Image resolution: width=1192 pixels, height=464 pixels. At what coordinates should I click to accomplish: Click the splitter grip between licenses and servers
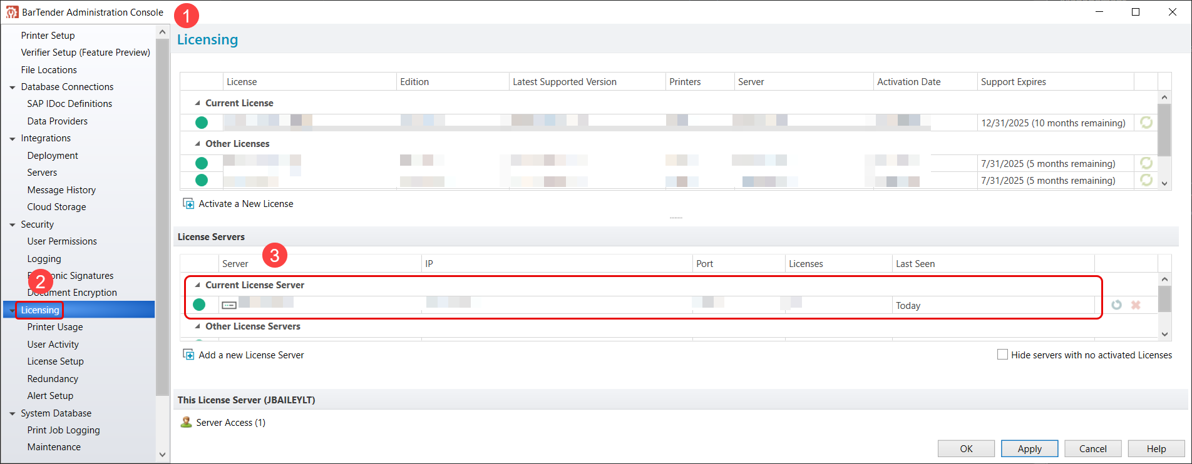click(x=676, y=218)
